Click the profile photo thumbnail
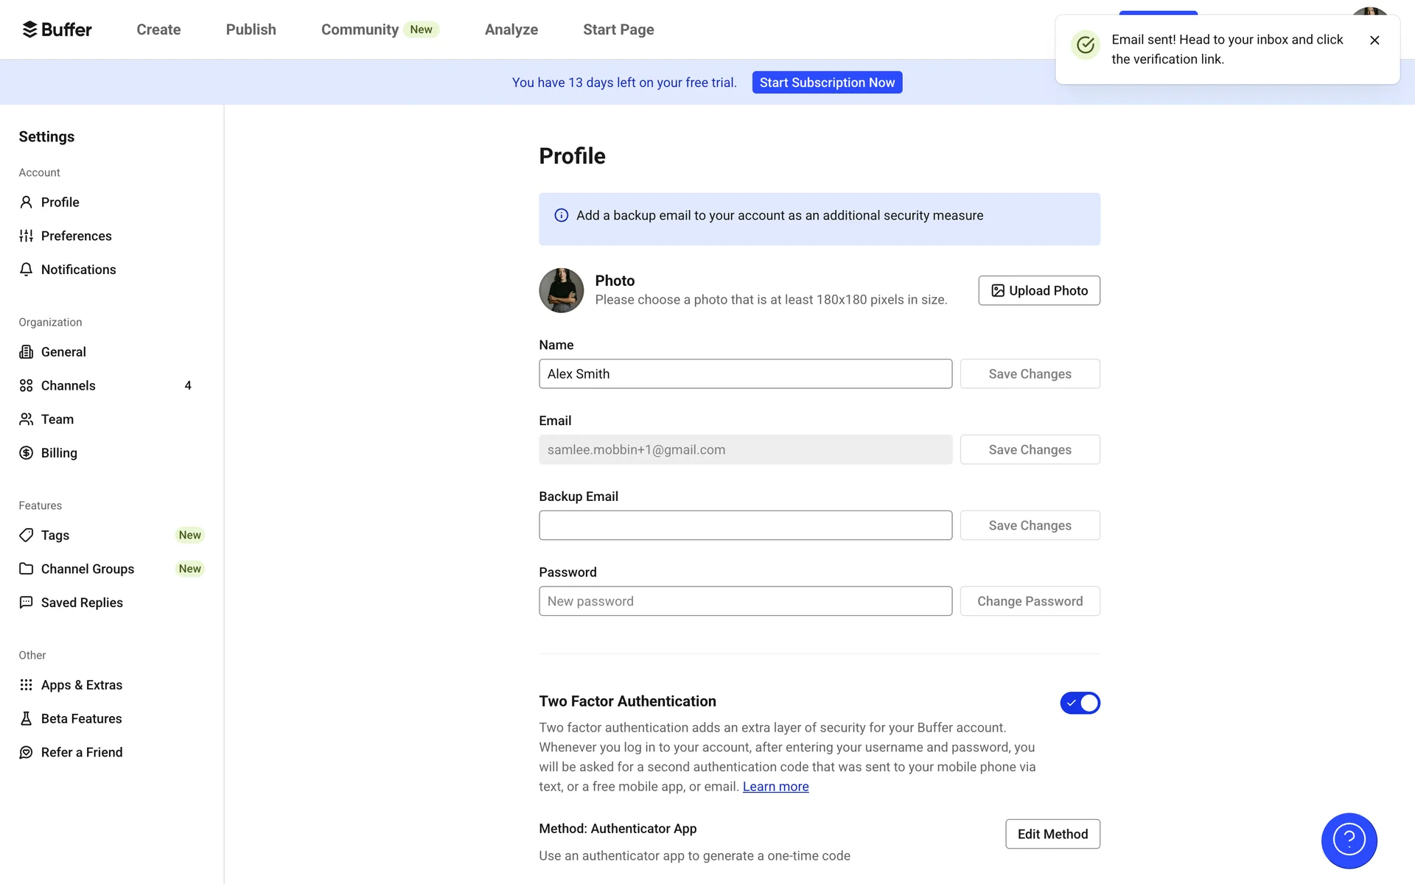 click(x=561, y=290)
